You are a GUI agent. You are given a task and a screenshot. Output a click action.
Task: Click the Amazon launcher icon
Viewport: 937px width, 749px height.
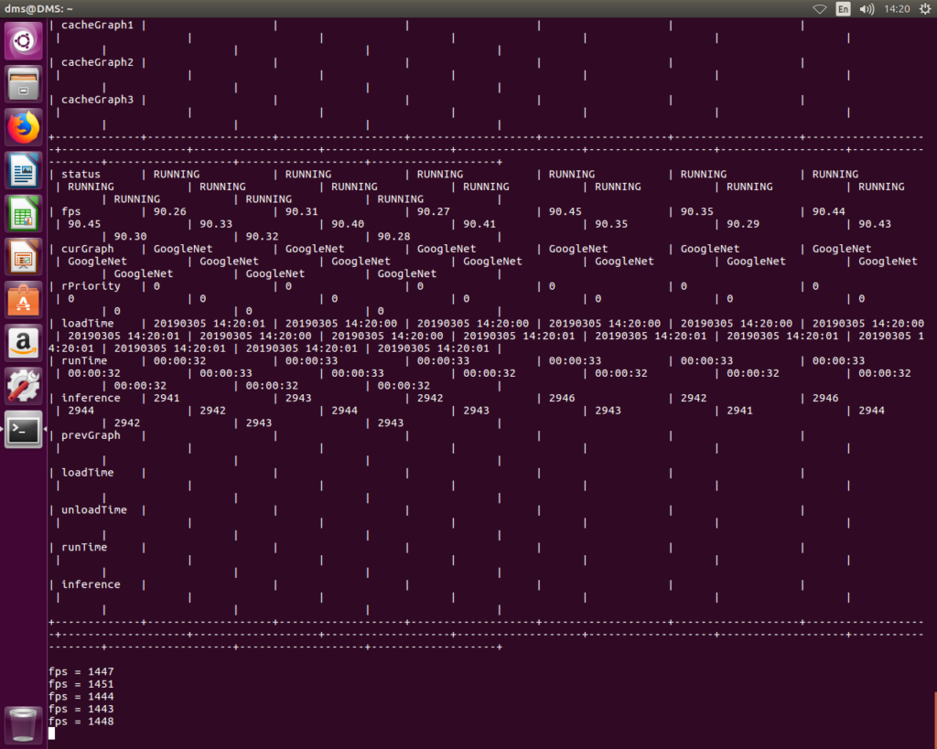(23, 343)
